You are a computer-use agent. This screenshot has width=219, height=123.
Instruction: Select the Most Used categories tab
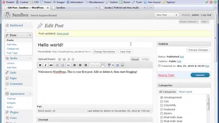(185, 92)
